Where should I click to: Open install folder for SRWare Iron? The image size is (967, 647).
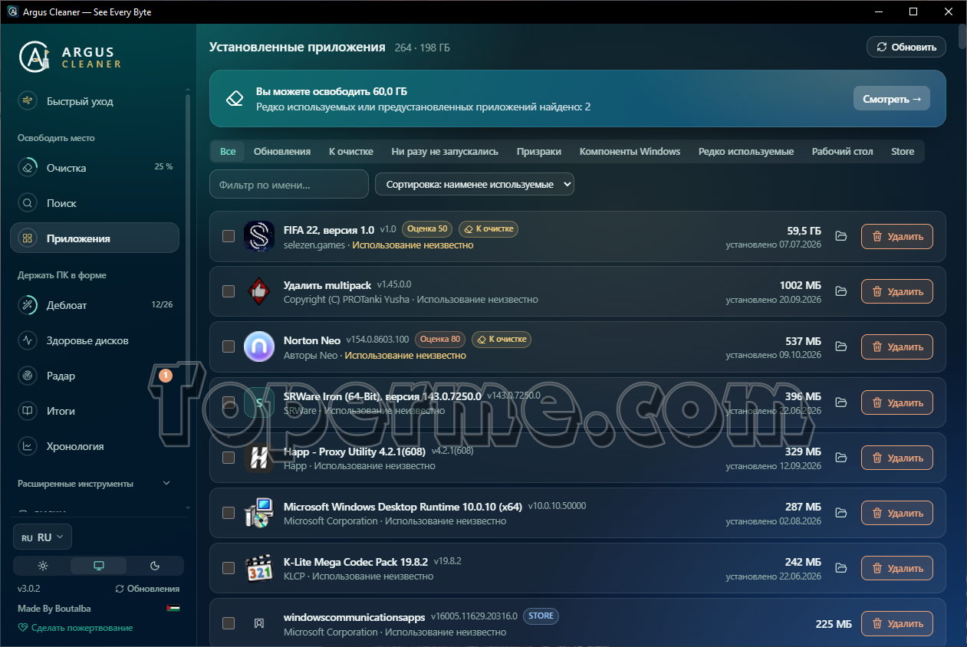pyautogui.click(x=841, y=402)
